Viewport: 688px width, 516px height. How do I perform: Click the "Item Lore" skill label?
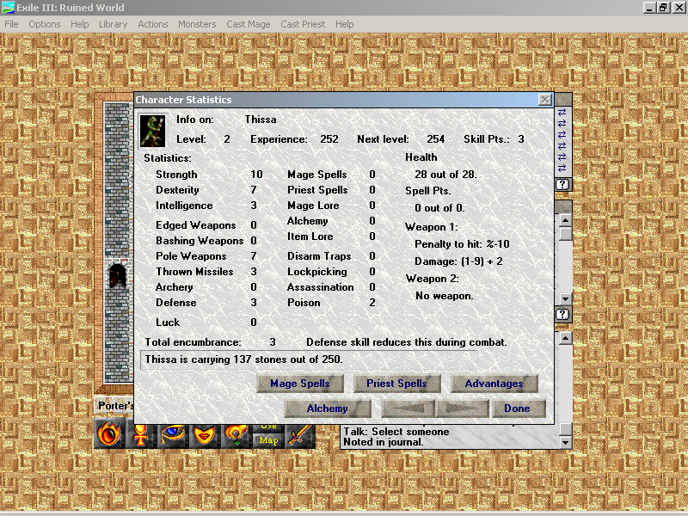pyautogui.click(x=310, y=236)
